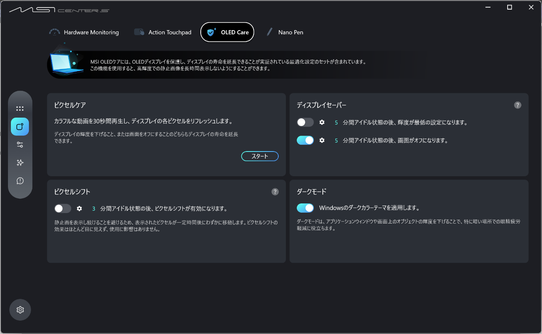The height and width of the screenshot is (334, 542).
Task: Go to the Nano Pen tab
Action: tap(285, 32)
